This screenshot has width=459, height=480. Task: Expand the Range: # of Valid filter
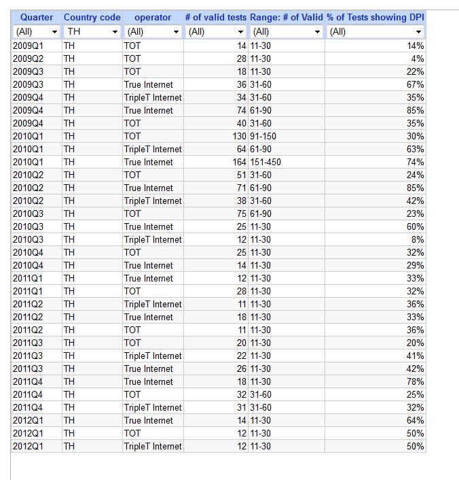287,31
